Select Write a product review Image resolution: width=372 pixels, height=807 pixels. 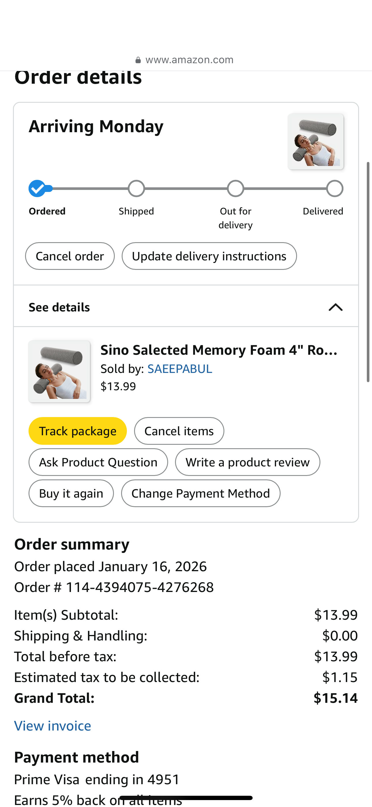tap(247, 462)
